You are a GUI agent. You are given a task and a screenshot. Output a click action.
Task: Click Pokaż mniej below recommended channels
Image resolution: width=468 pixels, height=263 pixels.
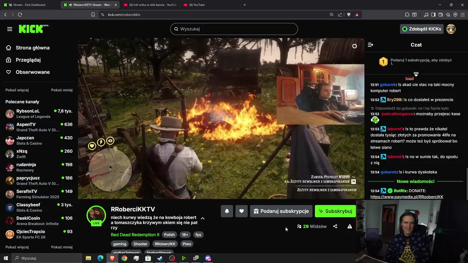(x=62, y=247)
